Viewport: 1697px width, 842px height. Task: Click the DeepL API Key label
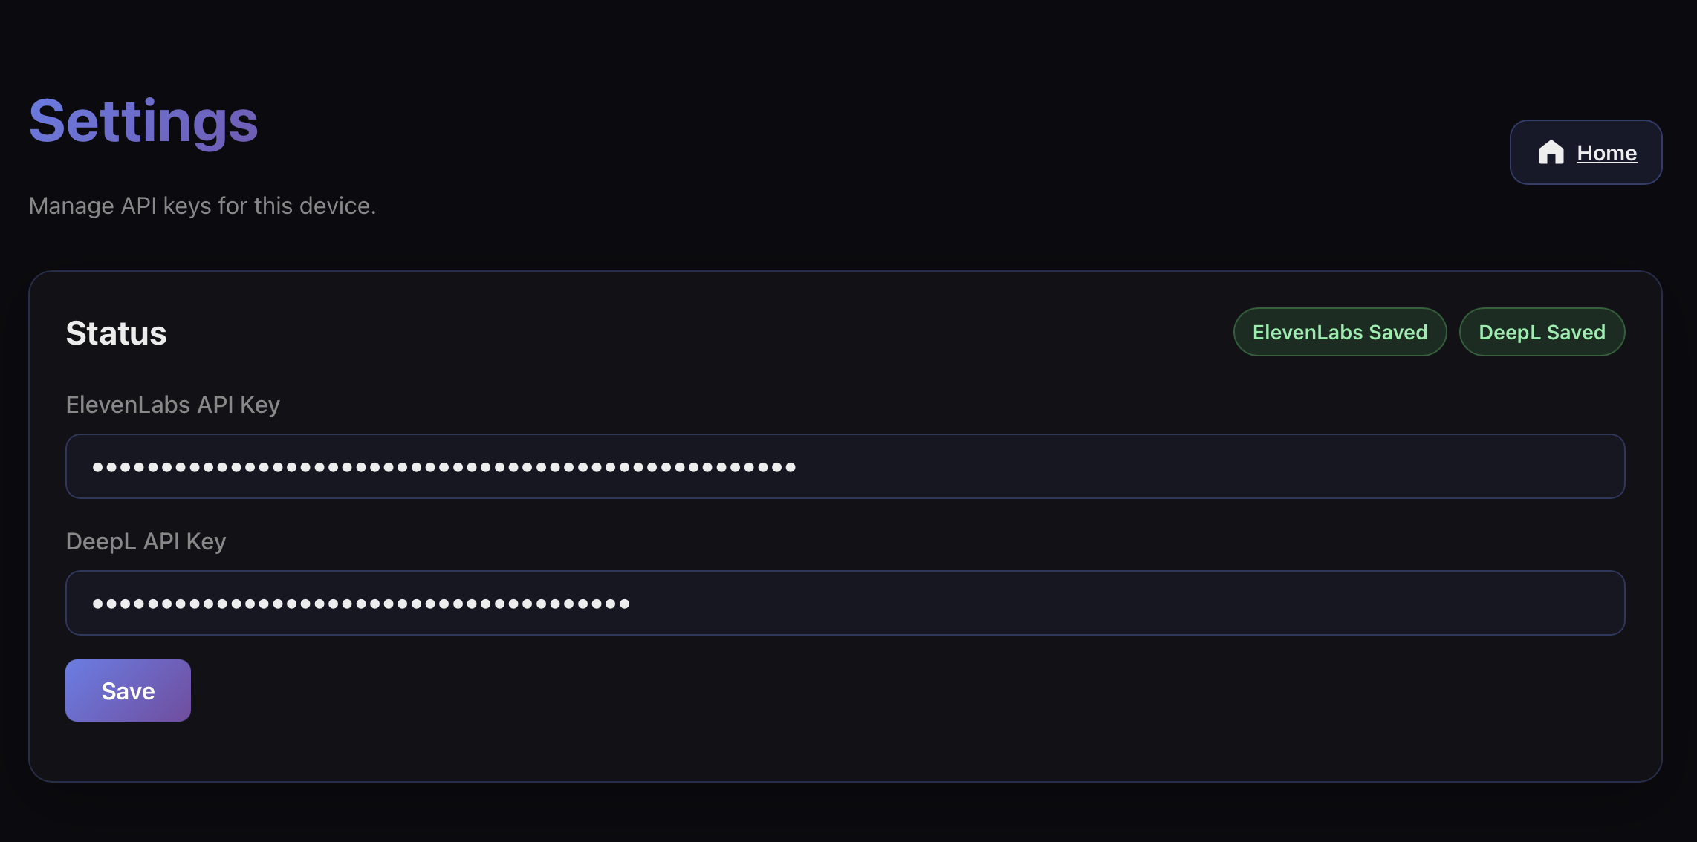pos(146,541)
